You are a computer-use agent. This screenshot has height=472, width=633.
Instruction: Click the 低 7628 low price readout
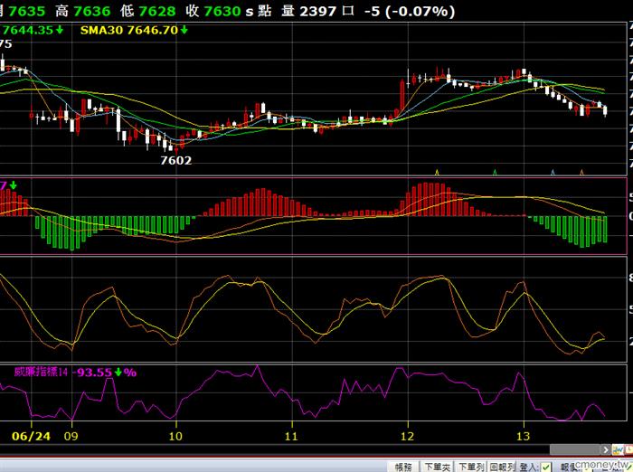tap(147, 11)
